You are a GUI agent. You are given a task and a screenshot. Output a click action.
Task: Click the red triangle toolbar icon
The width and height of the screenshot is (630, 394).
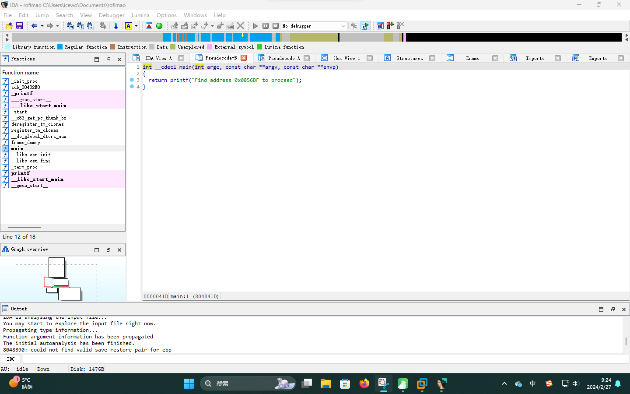pyautogui.click(x=149, y=26)
